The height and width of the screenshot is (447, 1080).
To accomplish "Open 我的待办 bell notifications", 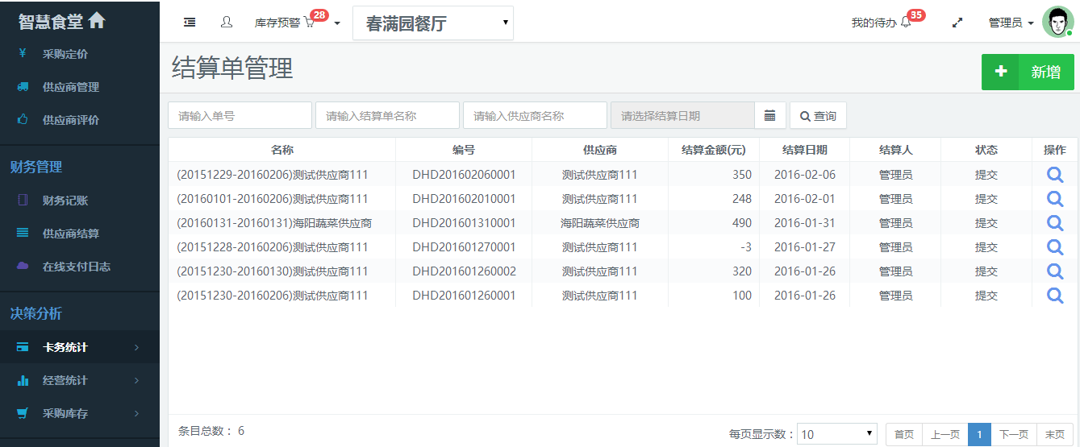I will 905,23.
